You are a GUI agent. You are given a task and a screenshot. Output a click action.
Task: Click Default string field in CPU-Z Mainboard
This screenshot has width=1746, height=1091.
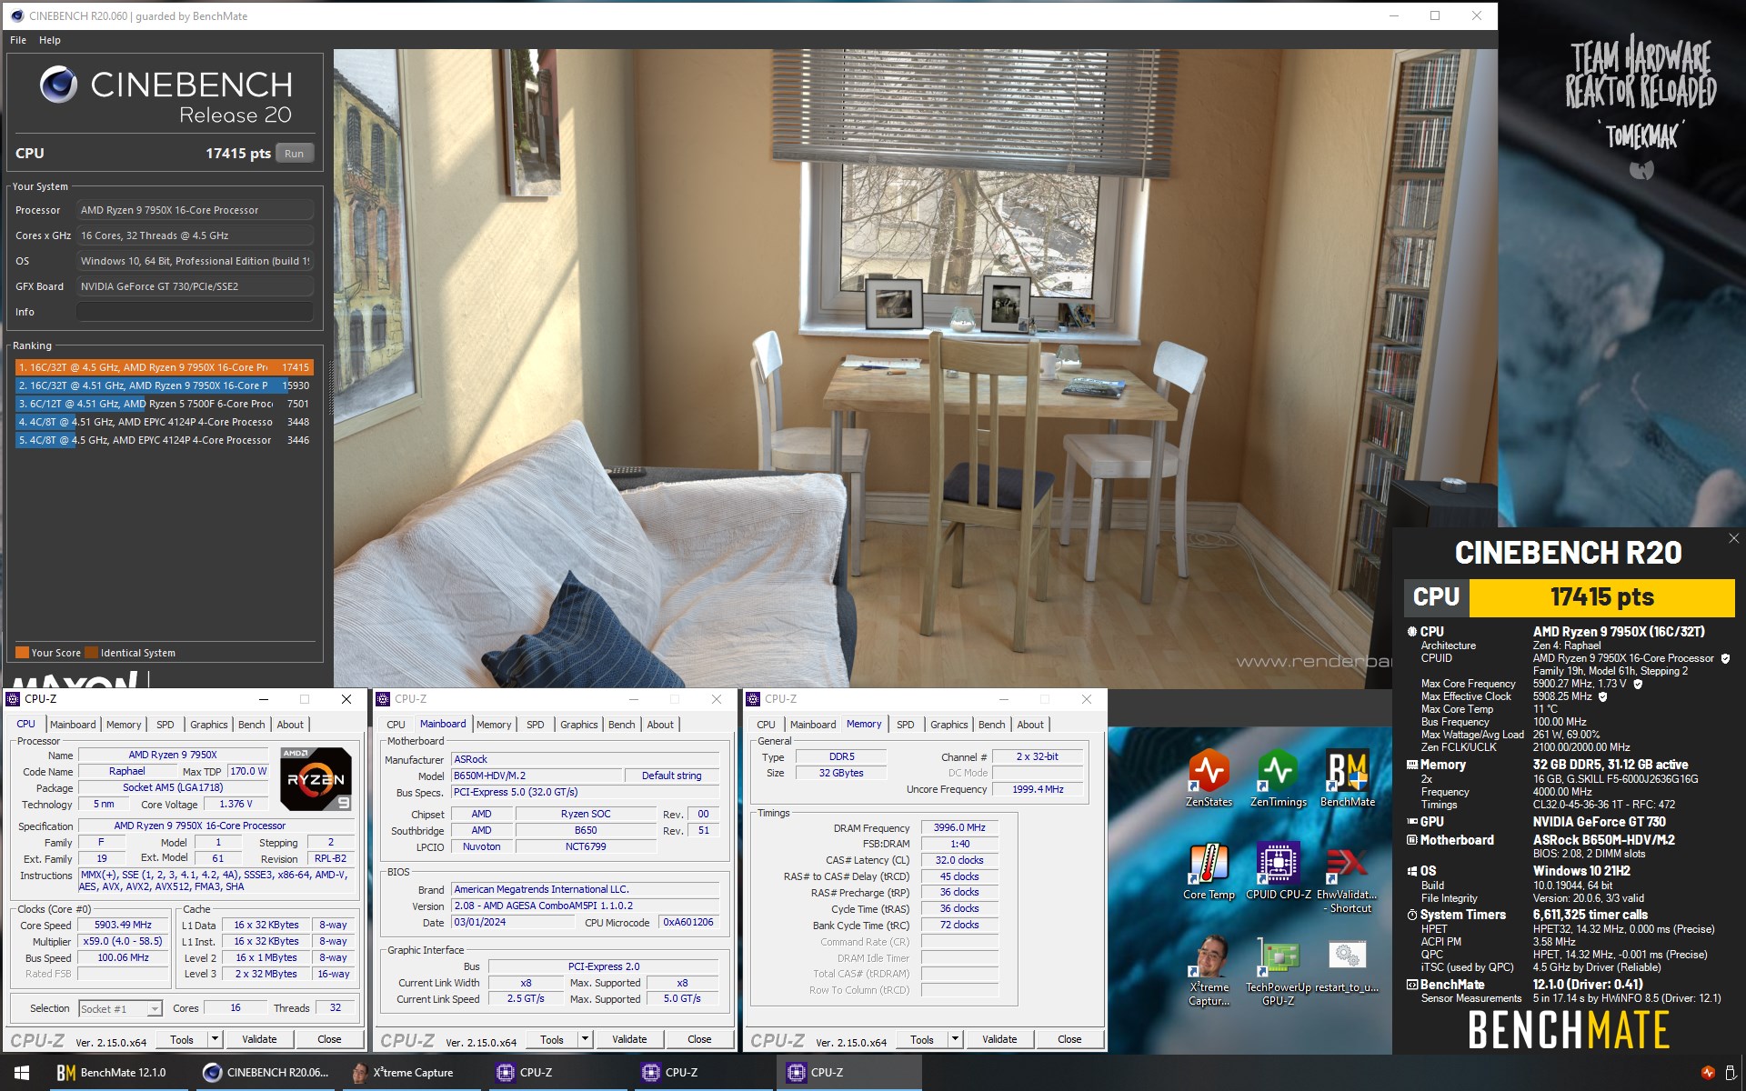click(x=672, y=776)
